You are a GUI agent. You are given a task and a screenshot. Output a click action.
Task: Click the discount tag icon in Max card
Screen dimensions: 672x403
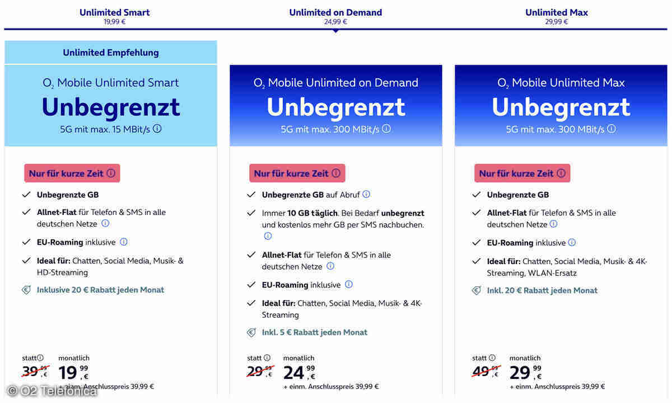(x=477, y=290)
